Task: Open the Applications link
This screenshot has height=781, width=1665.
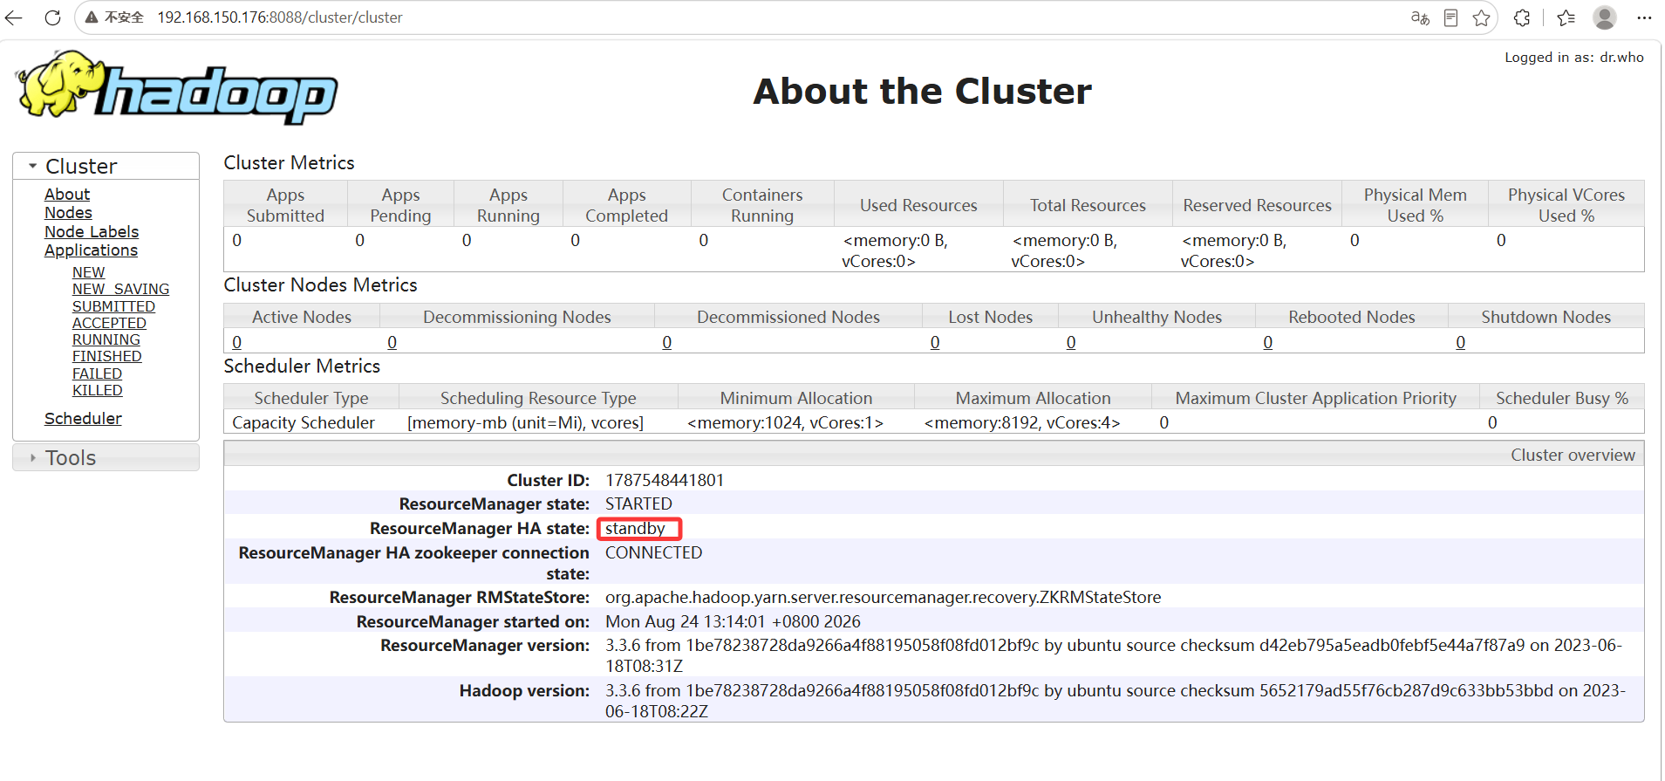Action: 91,250
